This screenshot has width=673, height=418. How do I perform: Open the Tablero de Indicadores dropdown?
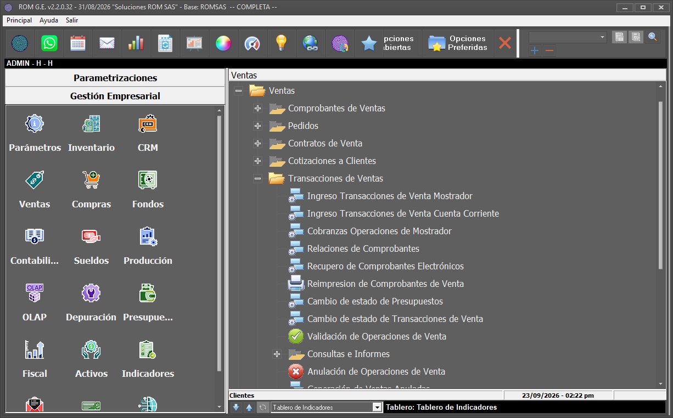377,407
